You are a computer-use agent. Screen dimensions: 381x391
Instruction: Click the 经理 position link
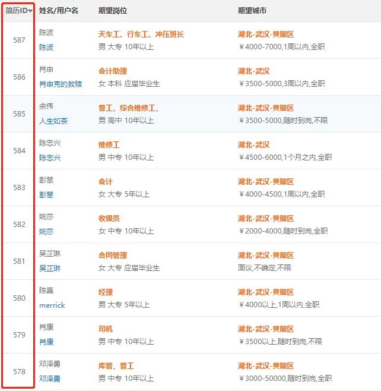click(105, 292)
